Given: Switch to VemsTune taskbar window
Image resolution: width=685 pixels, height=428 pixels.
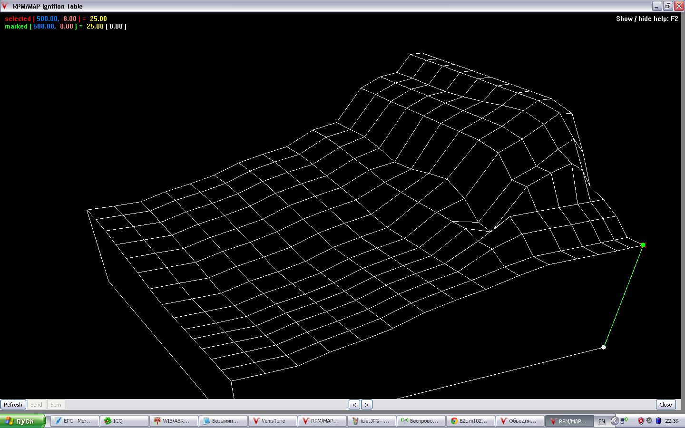Looking at the screenshot, I should [273, 421].
